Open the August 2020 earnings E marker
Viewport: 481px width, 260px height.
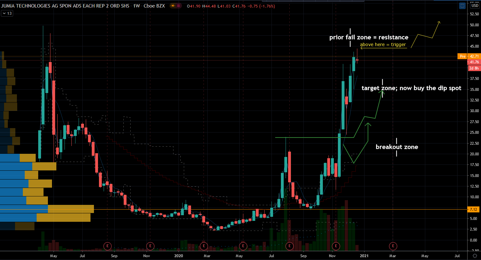[289, 246]
